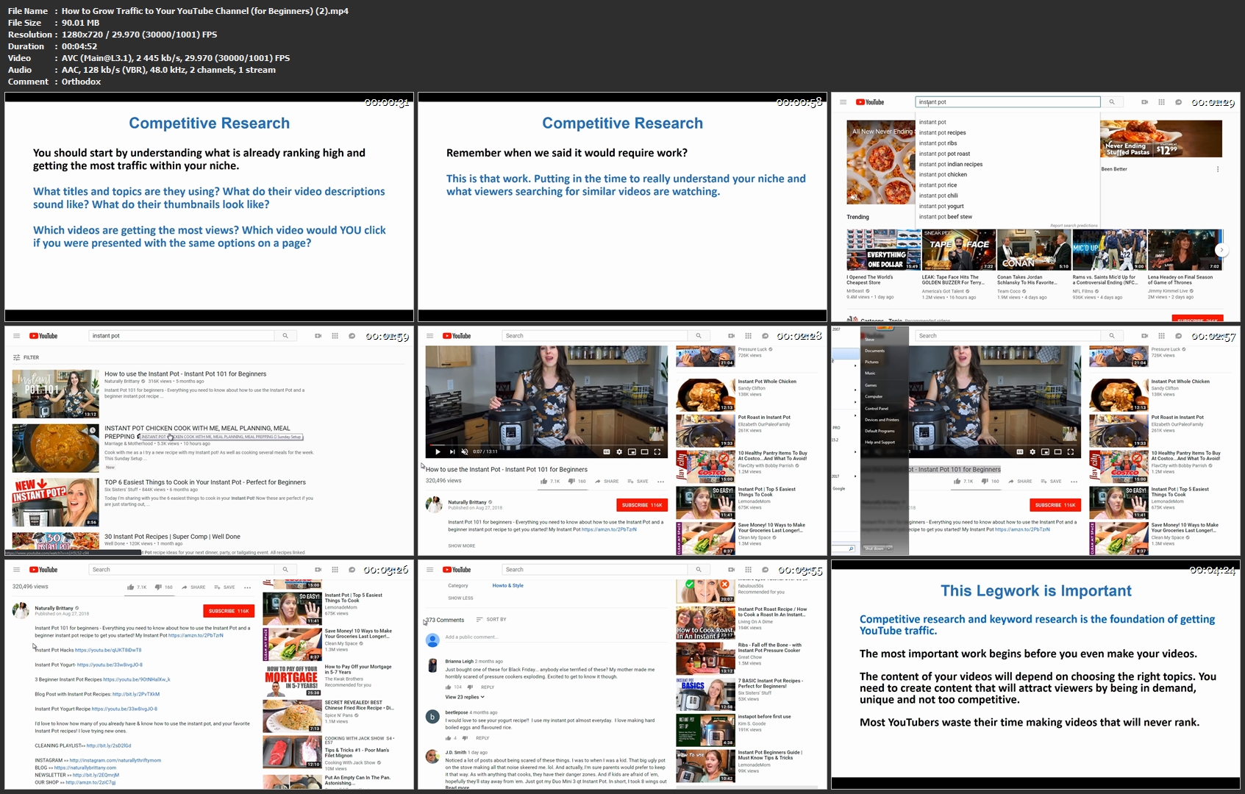Click the YouTube logo in the 00:03:55 frame
1245x794 pixels.
coord(457,570)
